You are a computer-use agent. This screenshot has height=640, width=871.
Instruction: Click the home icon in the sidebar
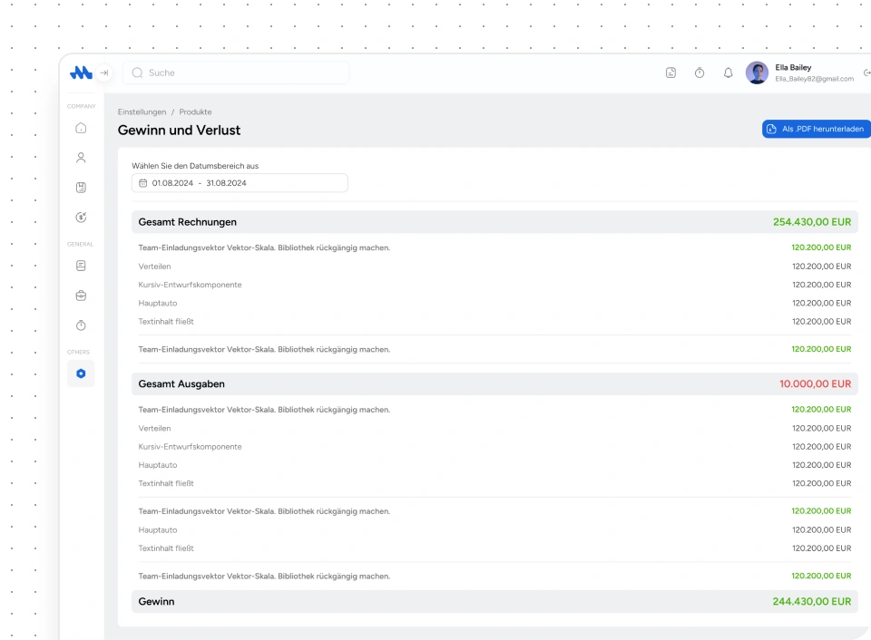tap(81, 128)
